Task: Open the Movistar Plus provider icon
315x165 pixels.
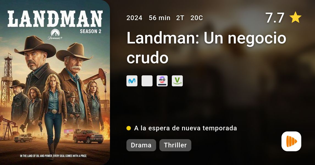Action: click(132, 81)
